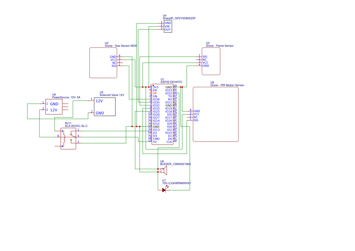Click the pin-1 marker dot on ESP32
This screenshot has height=251, width=355.
pos(153,86)
